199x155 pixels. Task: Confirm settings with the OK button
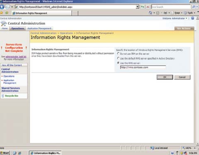[x=165, y=77]
